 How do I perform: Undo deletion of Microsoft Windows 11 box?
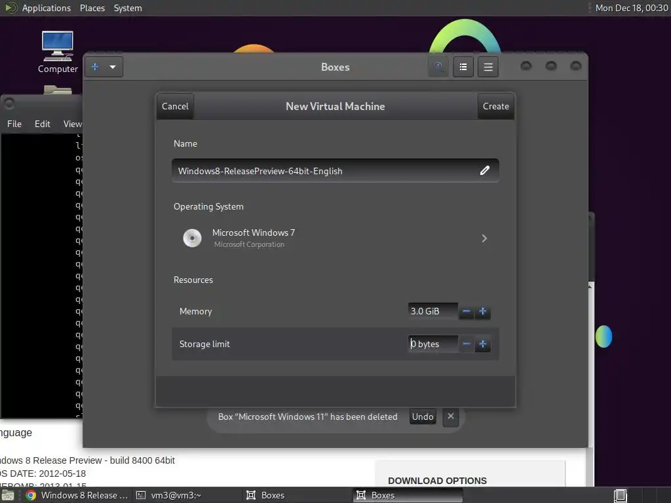(x=423, y=417)
